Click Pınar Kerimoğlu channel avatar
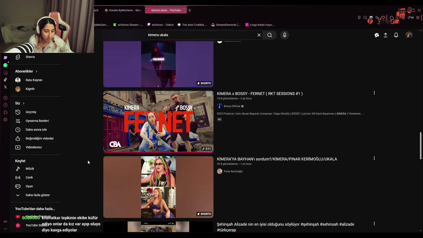This screenshot has width=423, height=238. pyautogui.click(x=219, y=171)
